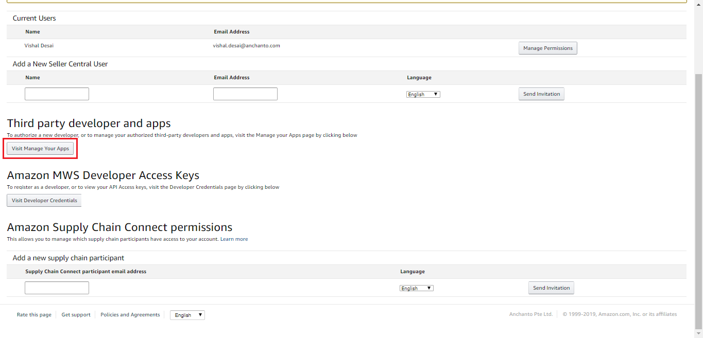Open Visit Manage Your Apps
The width and height of the screenshot is (703, 338).
[x=40, y=149]
